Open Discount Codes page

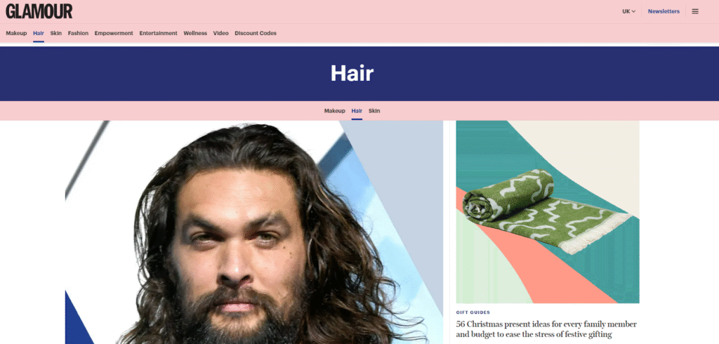[x=256, y=33]
